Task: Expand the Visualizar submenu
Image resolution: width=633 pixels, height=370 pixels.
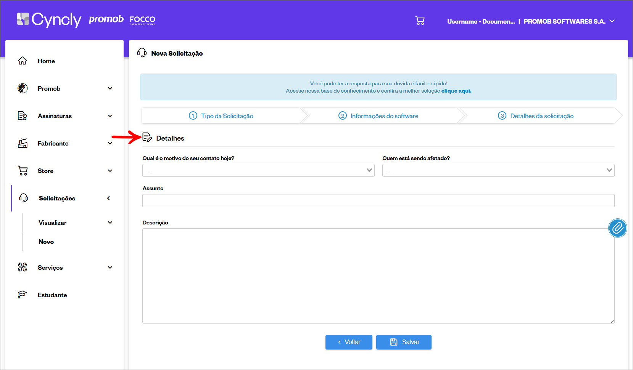Action: 110,223
